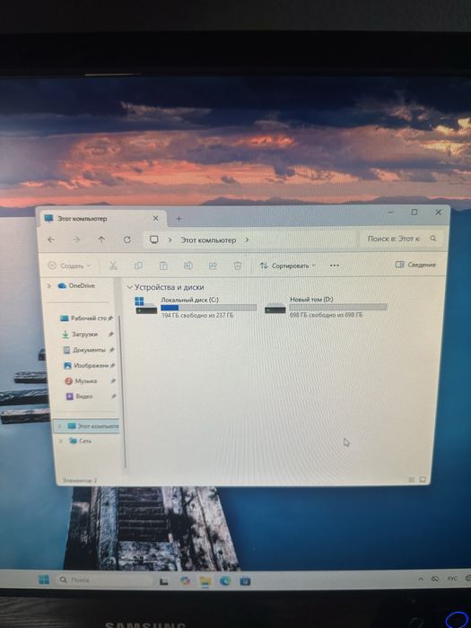Click the 194 ГБ свободно из 237 ГБ text
Image resolution: width=471 pixels, height=628 pixels.
[x=197, y=316]
